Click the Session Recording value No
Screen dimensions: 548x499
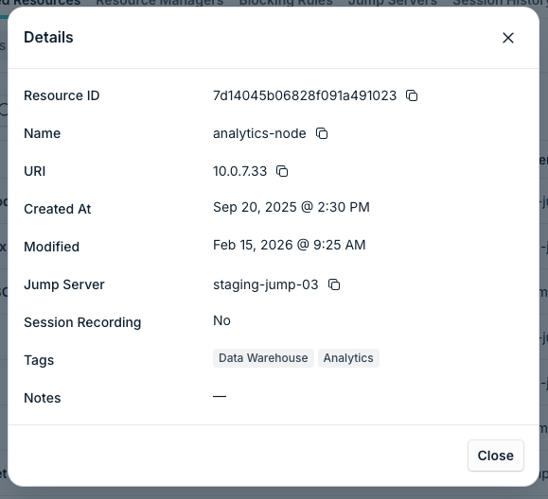(221, 320)
